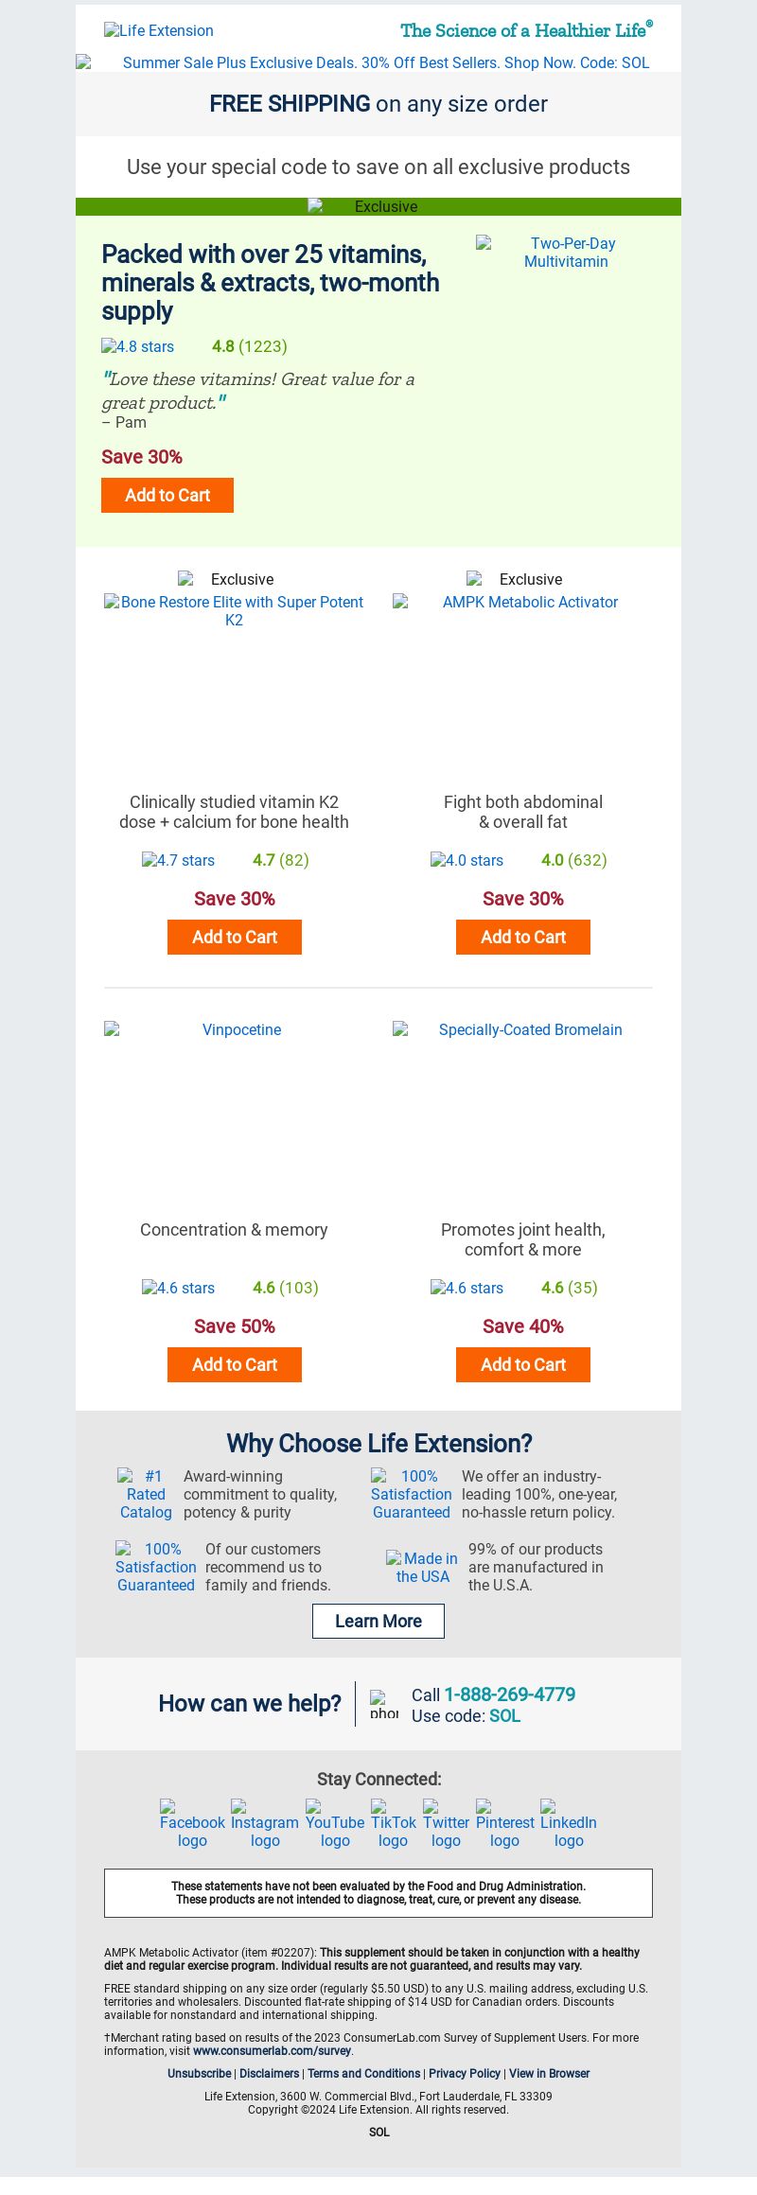Click the #1 Rated Catalog badge

pos(146,1494)
